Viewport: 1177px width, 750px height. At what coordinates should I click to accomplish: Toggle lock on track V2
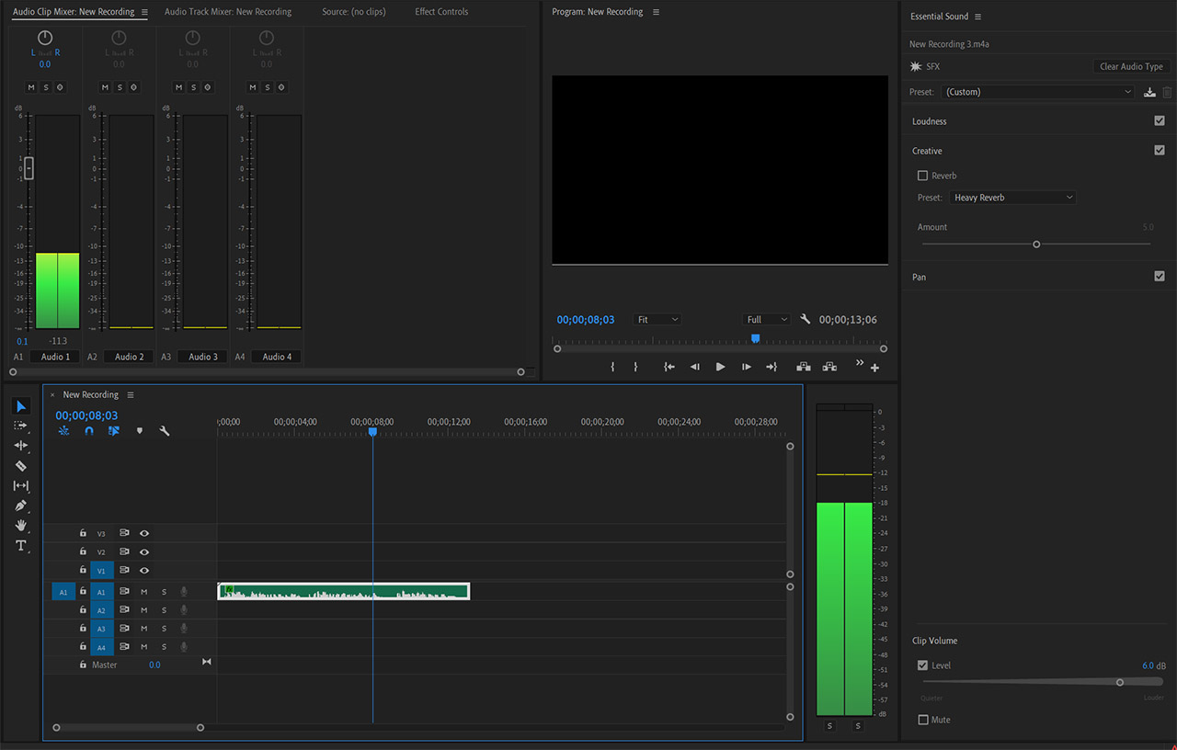83,551
